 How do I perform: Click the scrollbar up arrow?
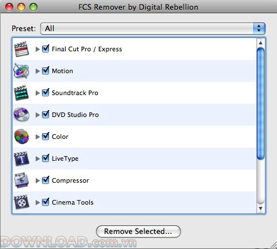261,43
